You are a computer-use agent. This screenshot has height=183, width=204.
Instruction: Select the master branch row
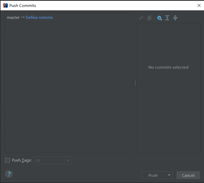coord(69,18)
